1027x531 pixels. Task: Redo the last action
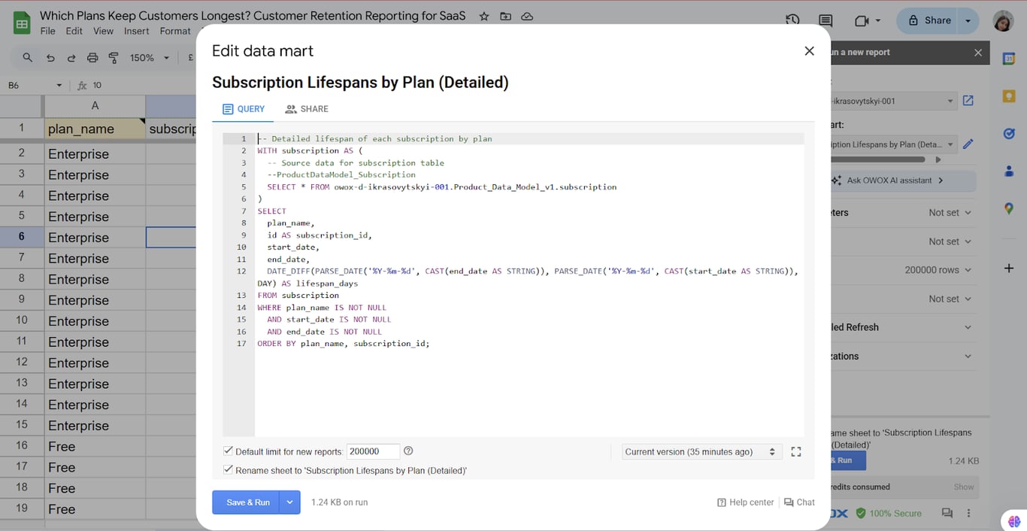[x=71, y=58]
